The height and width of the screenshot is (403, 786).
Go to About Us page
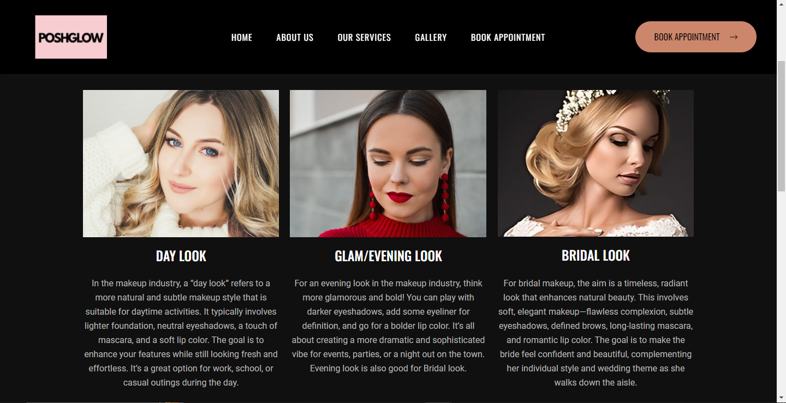pos(295,38)
